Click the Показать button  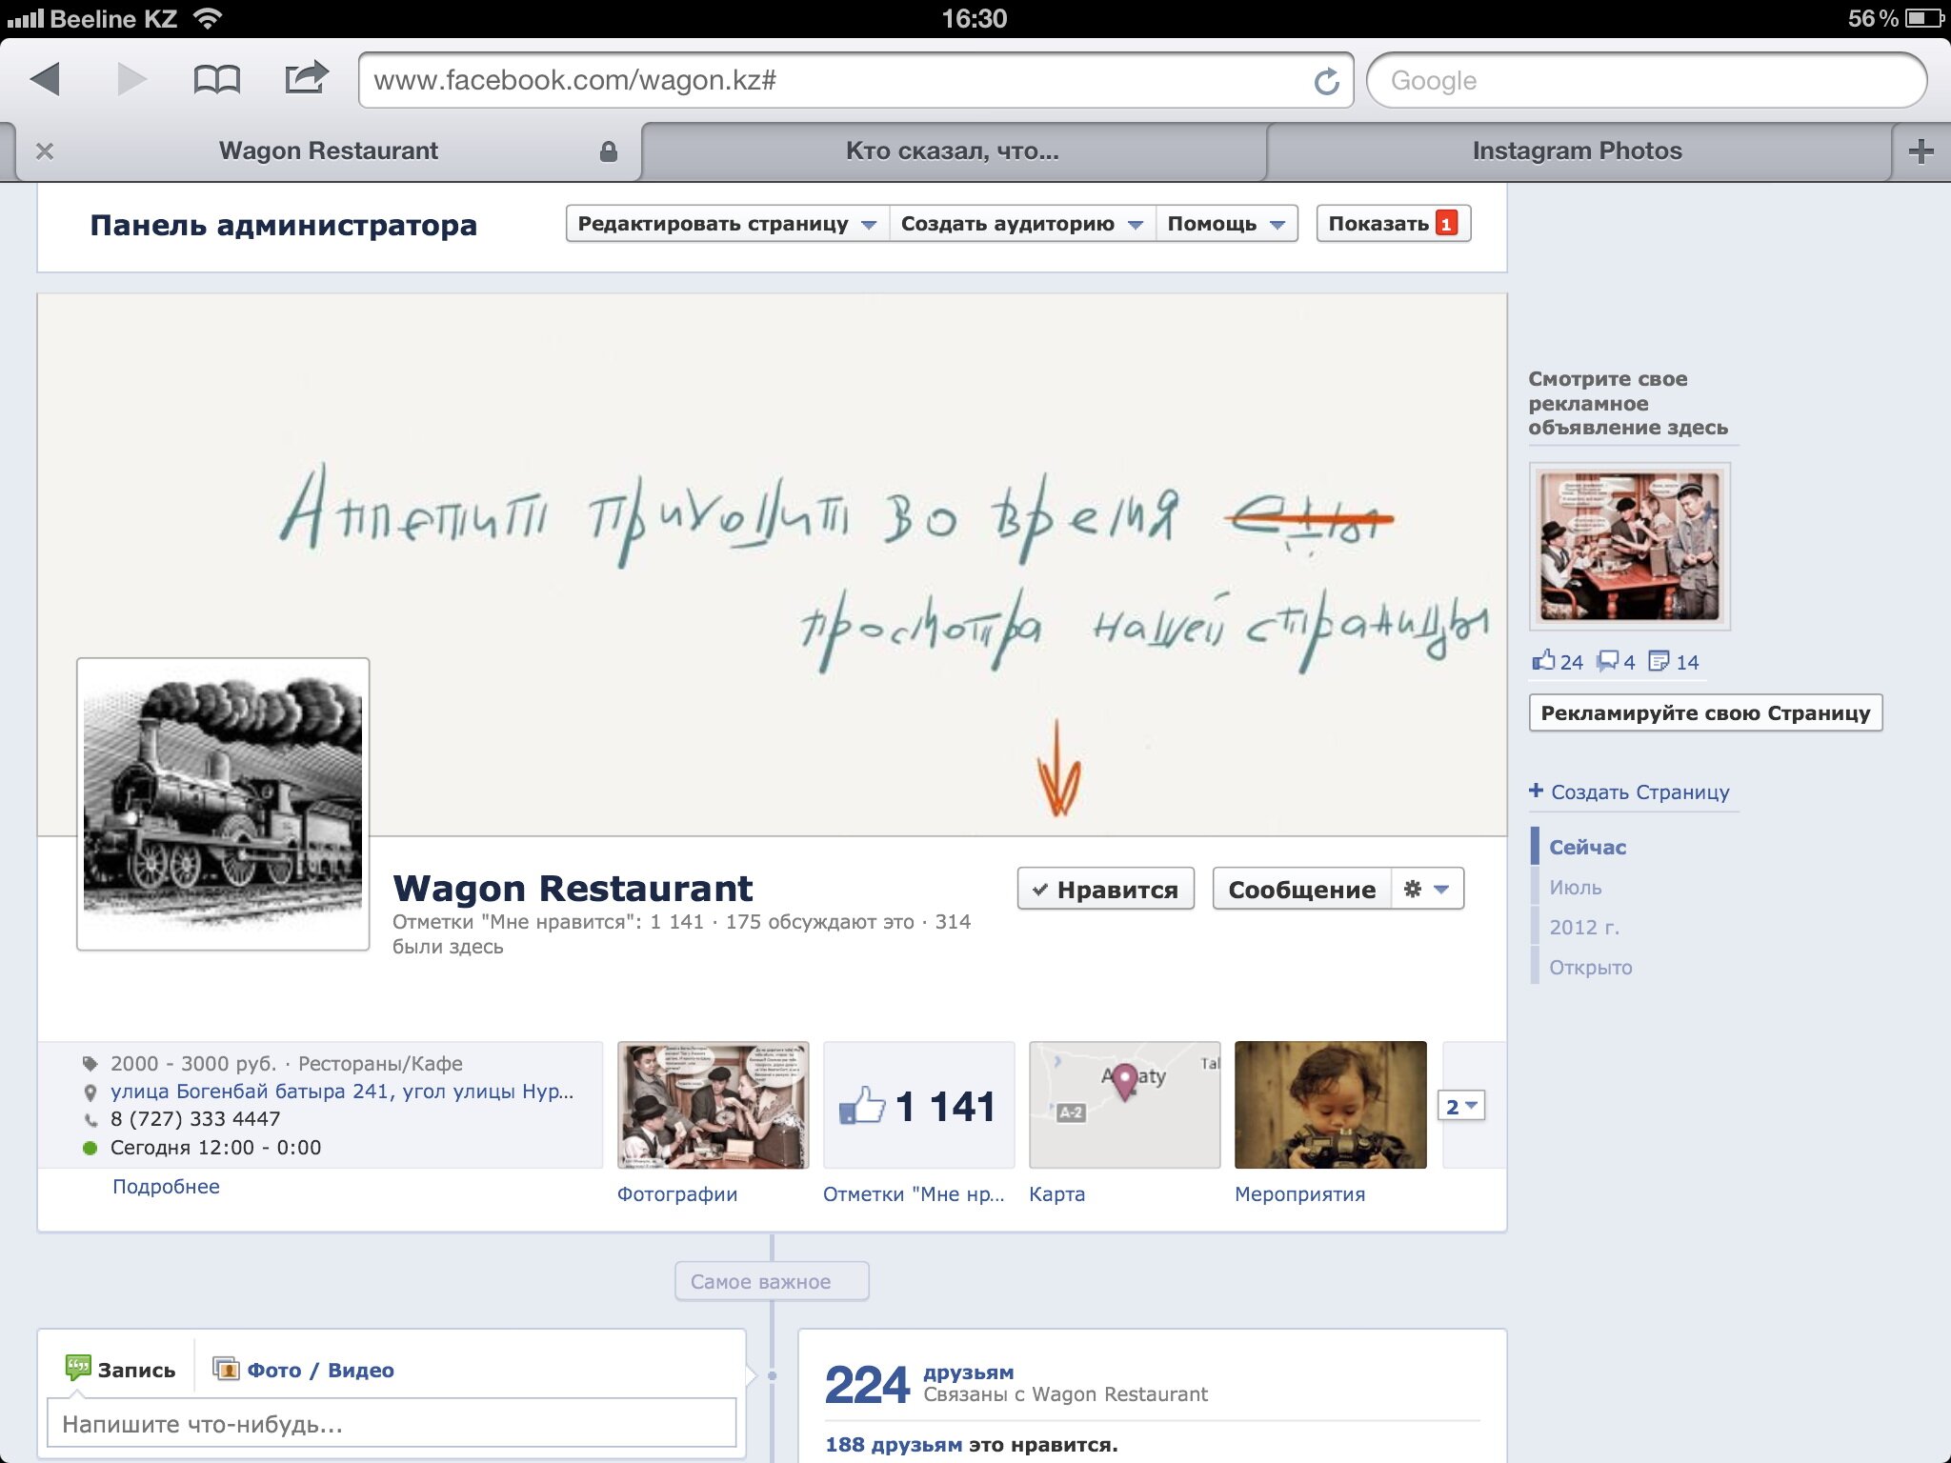point(1393,224)
